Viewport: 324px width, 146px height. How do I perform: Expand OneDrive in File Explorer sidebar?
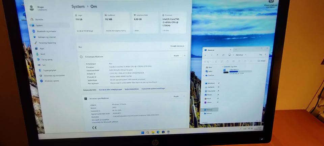[x=204, y=76]
